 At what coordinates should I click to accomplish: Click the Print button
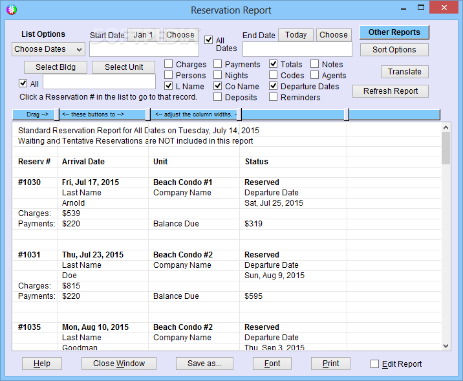(330, 364)
